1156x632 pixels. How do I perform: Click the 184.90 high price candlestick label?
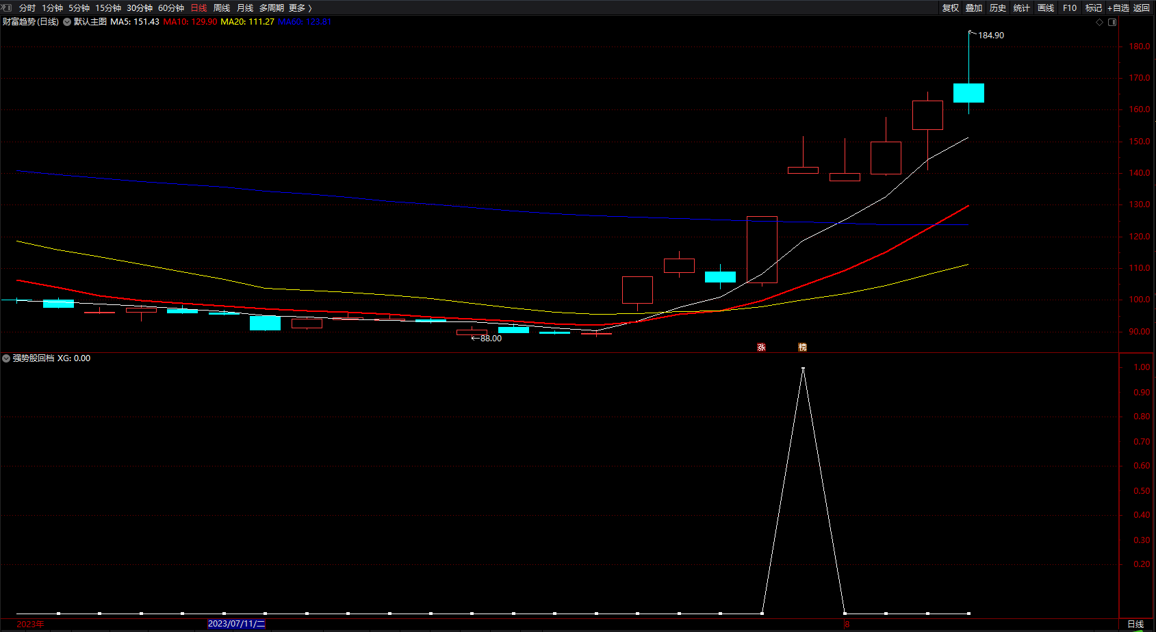point(990,36)
